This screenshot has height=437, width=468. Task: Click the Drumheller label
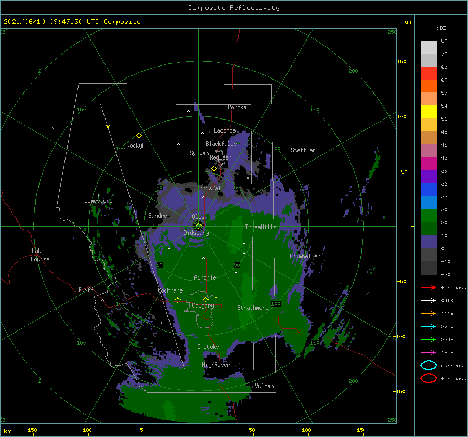(305, 256)
